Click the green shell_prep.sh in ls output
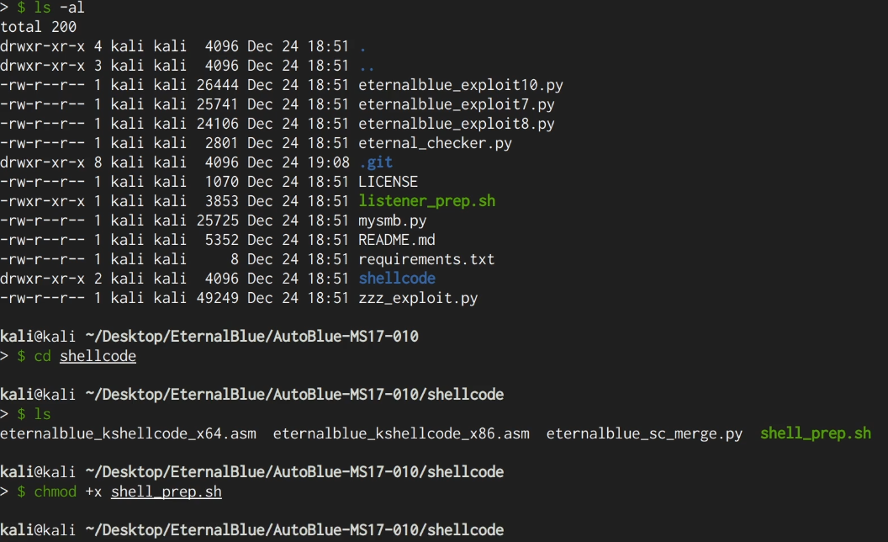The height and width of the screenshot is (542, 888). point(816,434)
